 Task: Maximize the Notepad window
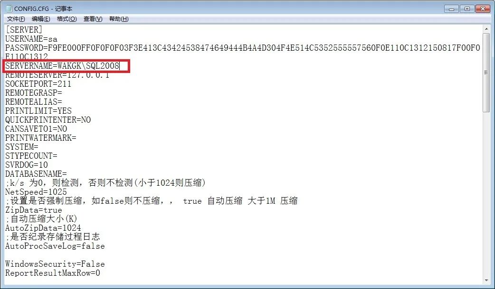click(x=467, y=9)
